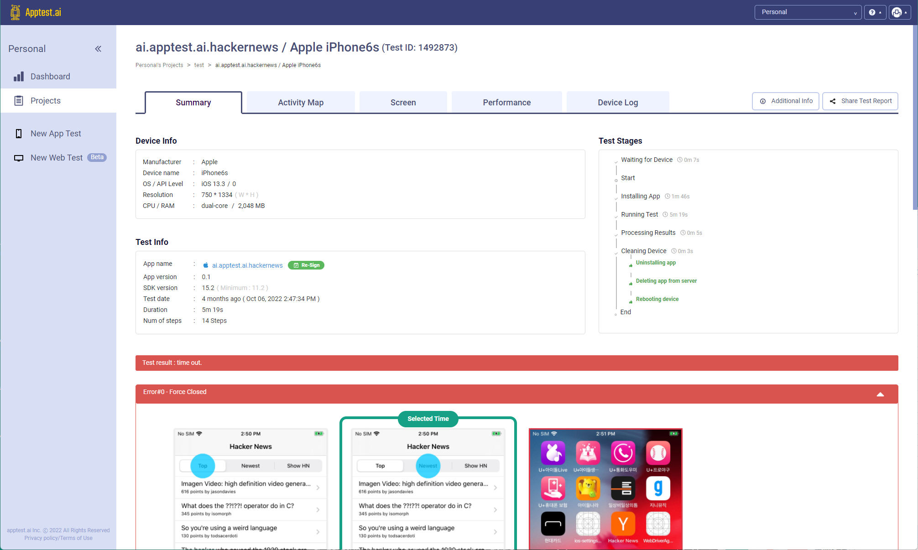Click the 14 Steps value
Viewport: 918px width, 550px height.
point(214,321)
